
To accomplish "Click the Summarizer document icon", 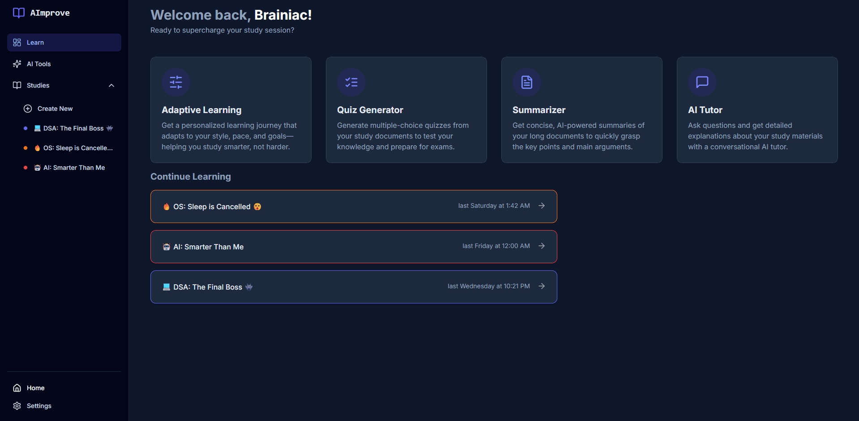I will coord(526,82).
